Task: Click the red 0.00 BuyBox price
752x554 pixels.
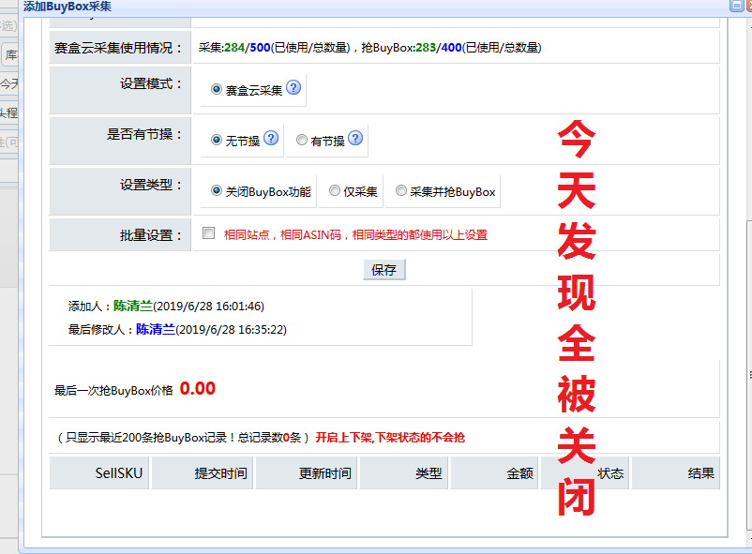Action: 198,388
